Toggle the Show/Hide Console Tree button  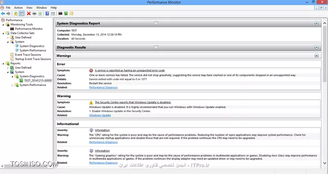[22, 14]
